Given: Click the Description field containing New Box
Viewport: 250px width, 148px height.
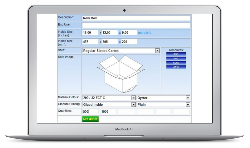Looking at the screenshot, I should (136, 18).
